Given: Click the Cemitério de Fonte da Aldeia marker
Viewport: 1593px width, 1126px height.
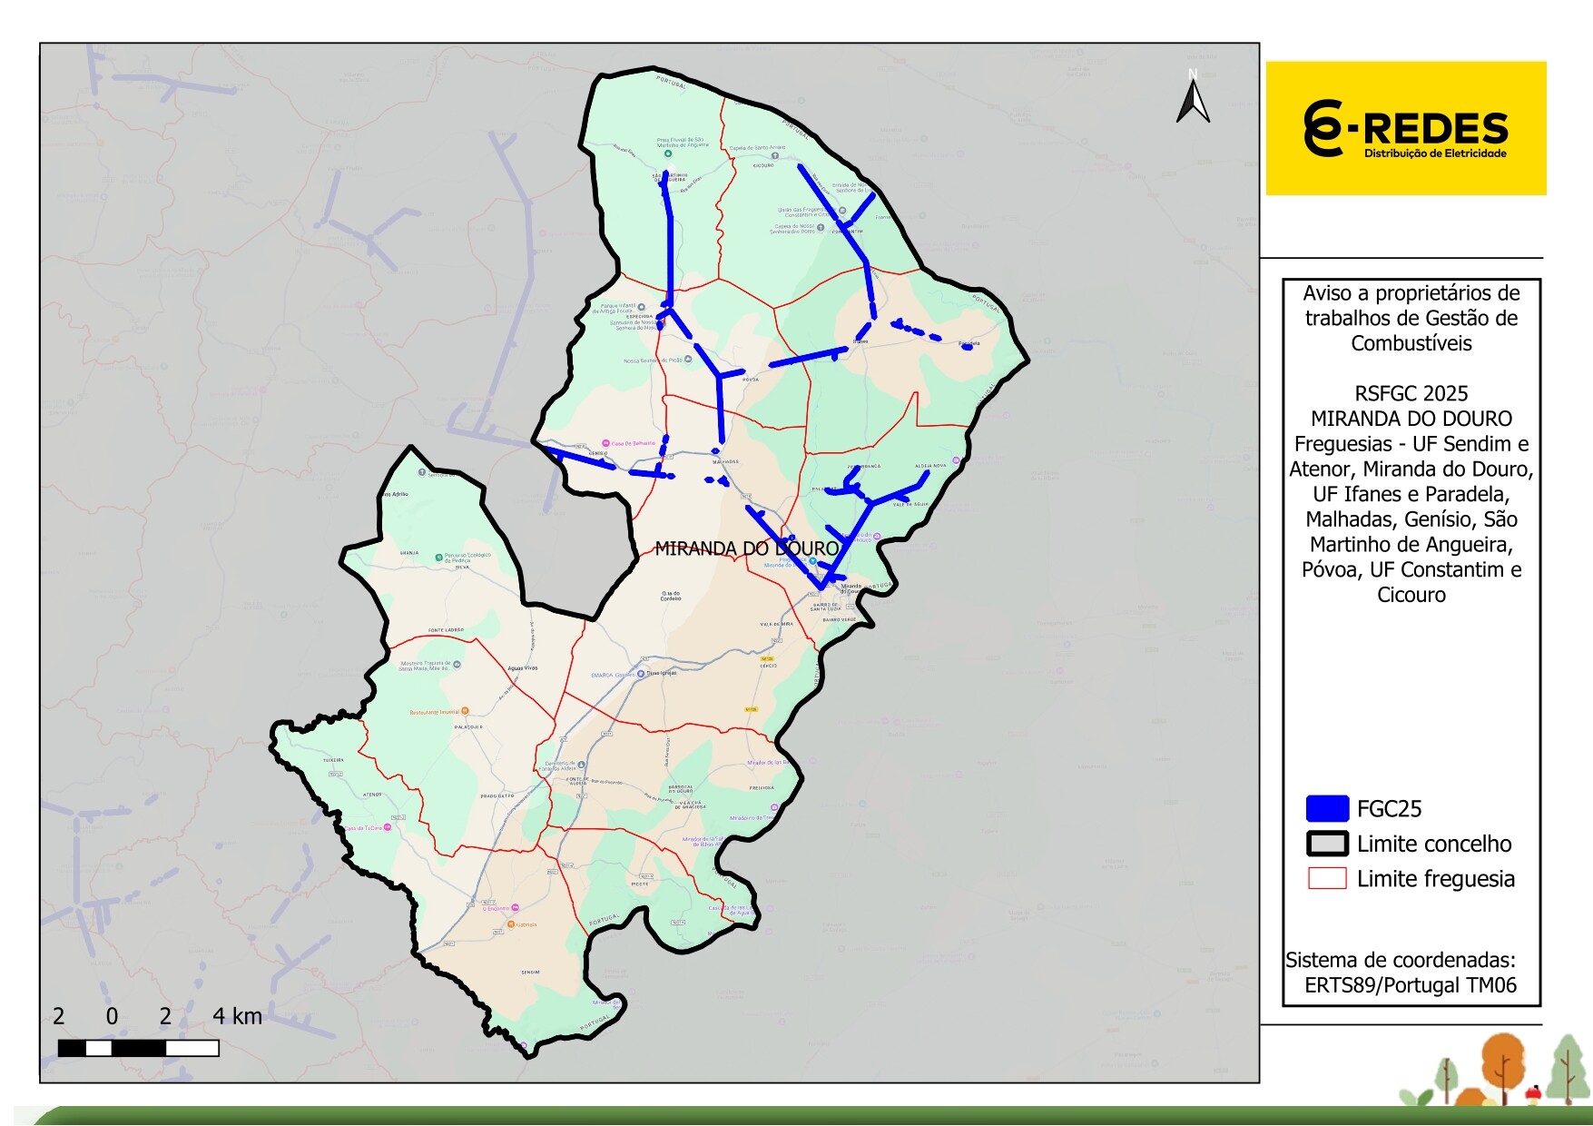Looking at the screenshot, I should click(x=581, y=765).
